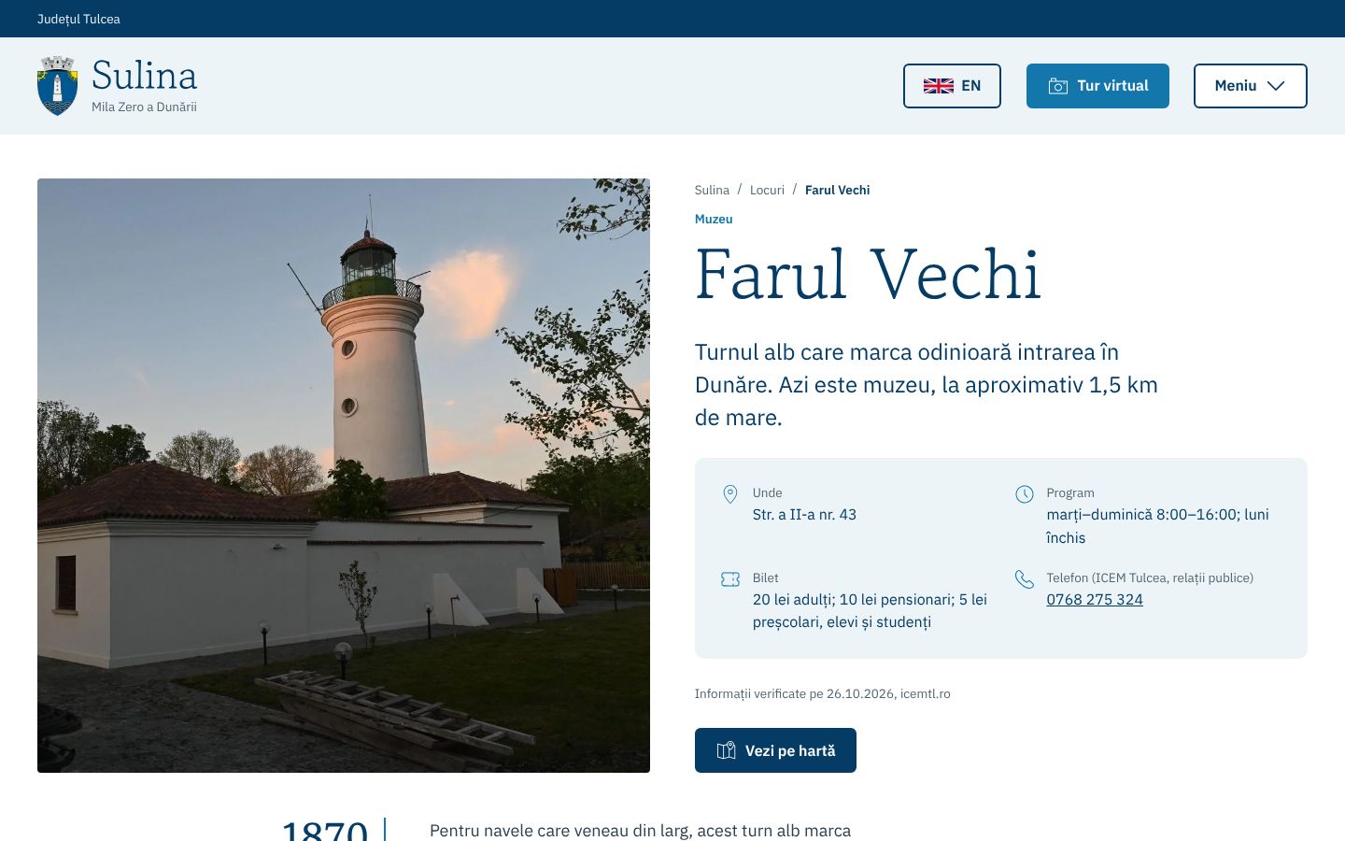Open the Tur virtual button
1345x841 pixels.
tap(1097, 86)
